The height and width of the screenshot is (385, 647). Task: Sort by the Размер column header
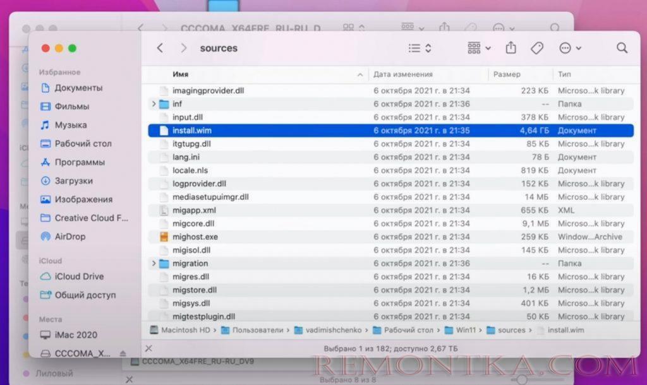(x=507, y=74)
